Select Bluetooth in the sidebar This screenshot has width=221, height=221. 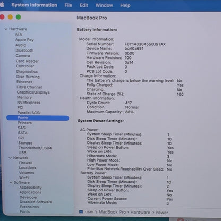click(24, 50)
